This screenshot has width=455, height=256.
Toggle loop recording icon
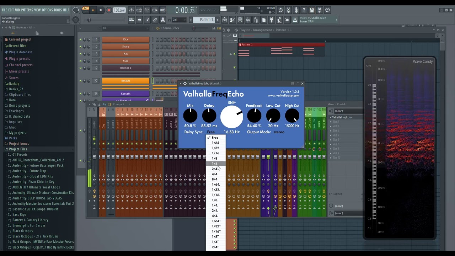point(163,10)
